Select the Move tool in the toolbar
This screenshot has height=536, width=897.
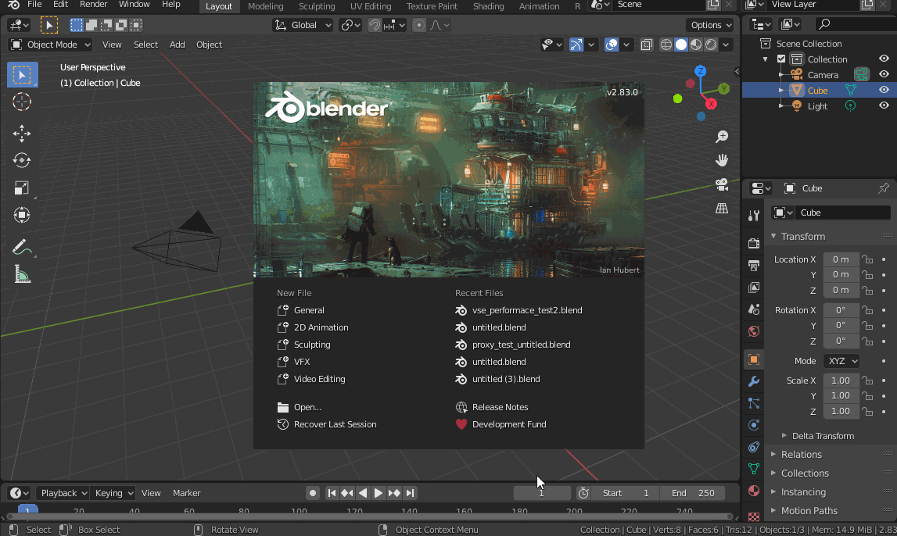22,134
